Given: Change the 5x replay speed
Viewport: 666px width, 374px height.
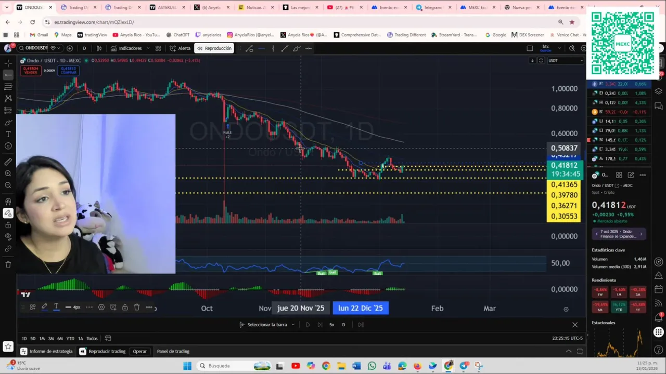Looking at the screenshot, I should point(331,325).
